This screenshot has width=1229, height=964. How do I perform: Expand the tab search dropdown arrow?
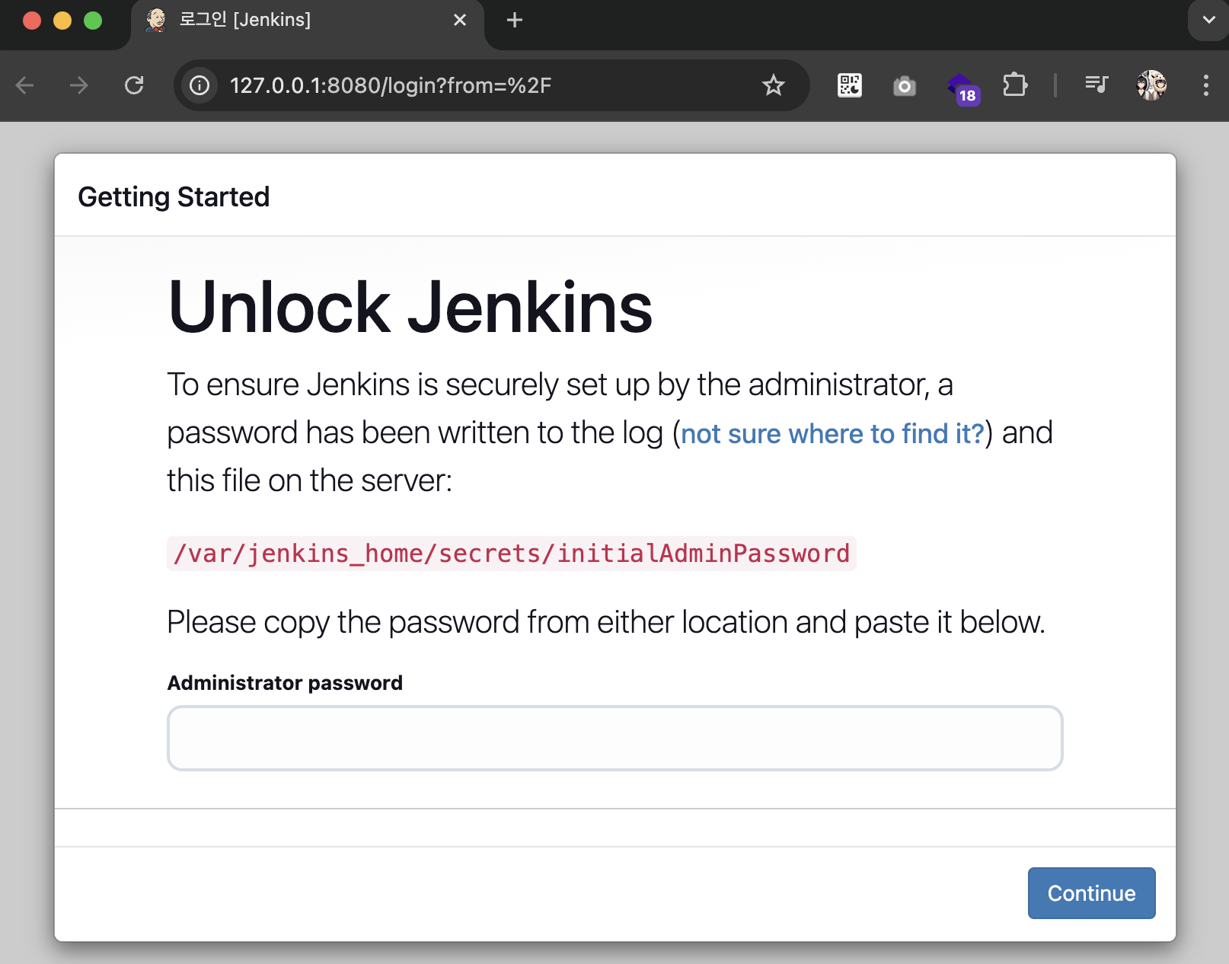point(1208,20)
